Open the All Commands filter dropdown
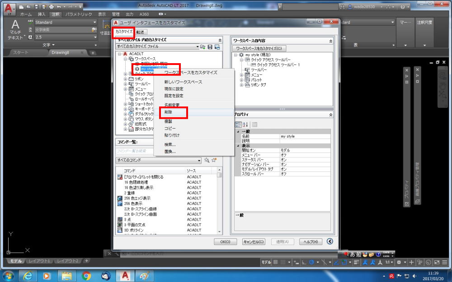The width and height of the screenshot is (452, 282). (159, 160)
